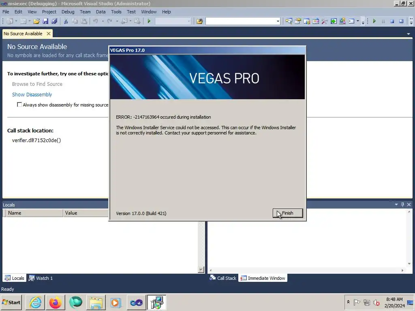The height and width of the screenshot is (311, 415).
Task: Switch to the Immediate Window tab
Action: tap(263, 278)
